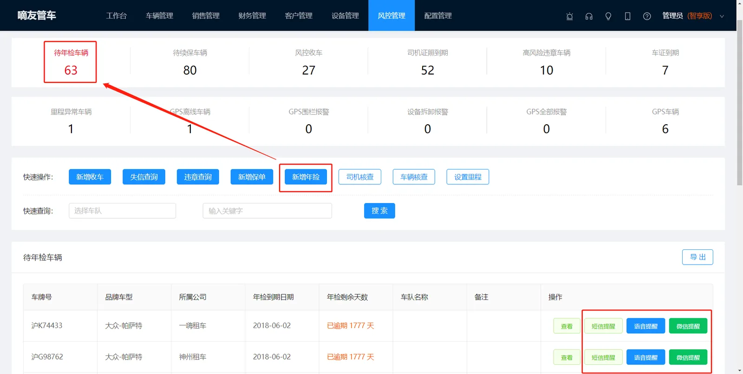Open 车辆管理 menu
743x374 pixels.
pyautogui.click(x=159, y=16)
